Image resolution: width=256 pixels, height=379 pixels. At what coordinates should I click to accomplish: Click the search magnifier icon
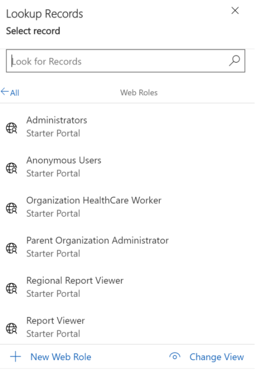point(234,60)
